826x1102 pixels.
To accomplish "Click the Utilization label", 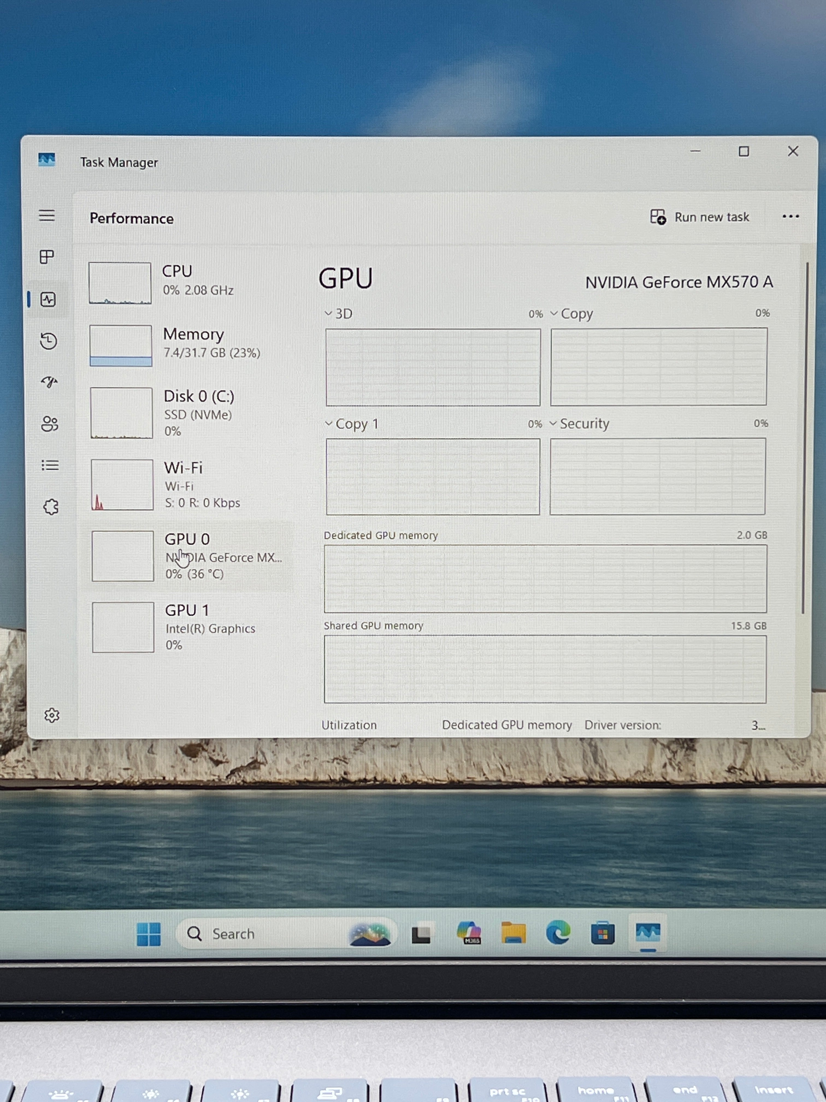I will 349,725.
